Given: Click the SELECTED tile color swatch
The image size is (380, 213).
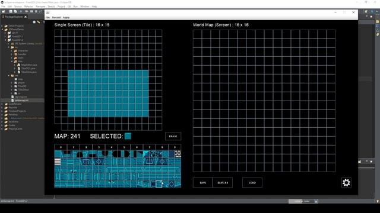Looking at the screenshot, I should point(128,136).
